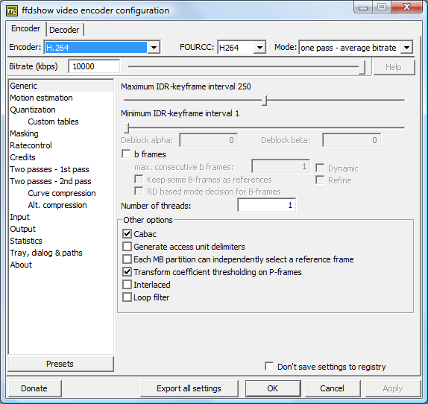Image resolution: width=428 pixels, height=404 pixels.
Task: Click the ffdshow icon in title bar
Action: click(x=12, y=10)
